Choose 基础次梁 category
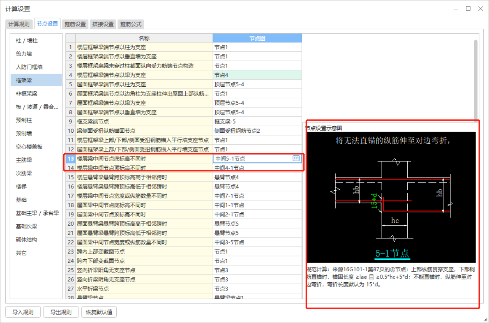 (x=36, y=226)
